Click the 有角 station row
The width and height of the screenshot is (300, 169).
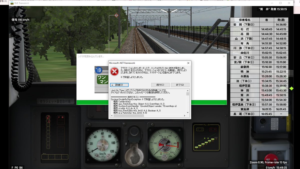(x=259, y=43)
